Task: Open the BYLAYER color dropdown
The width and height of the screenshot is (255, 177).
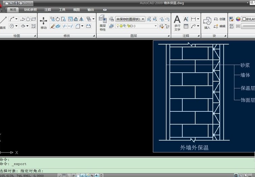Action: pyautogui.click(x=248, y=19)
